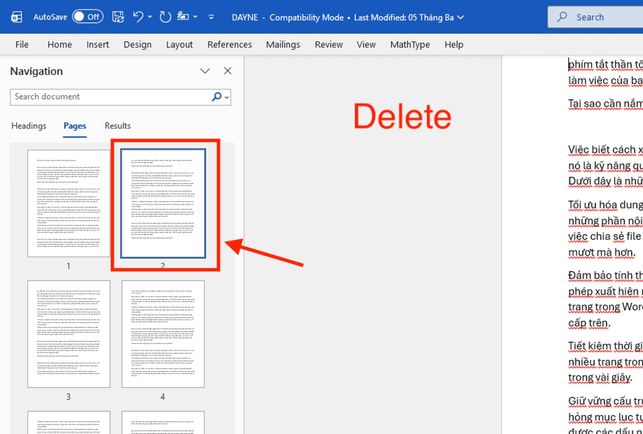Screen dimensions: 643x434
Task: Go to the Layout ribbon tab
Action: tap(179, 44)
